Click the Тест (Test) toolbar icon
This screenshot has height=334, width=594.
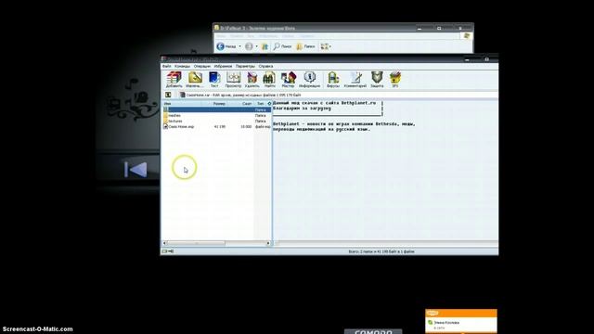coord(214,80)
